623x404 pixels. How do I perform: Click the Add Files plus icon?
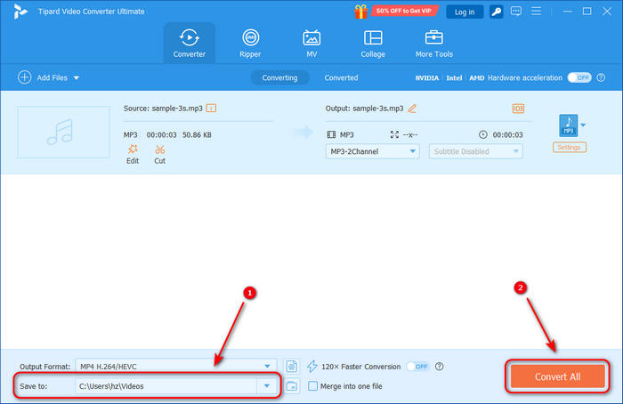[25, 77]
